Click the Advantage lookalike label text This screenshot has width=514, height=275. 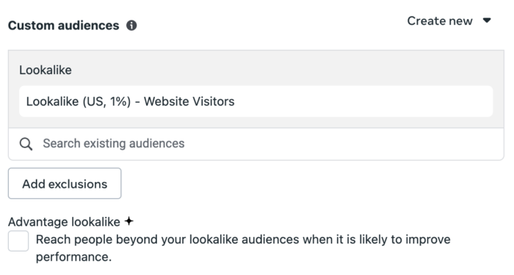tap(65, 222)
